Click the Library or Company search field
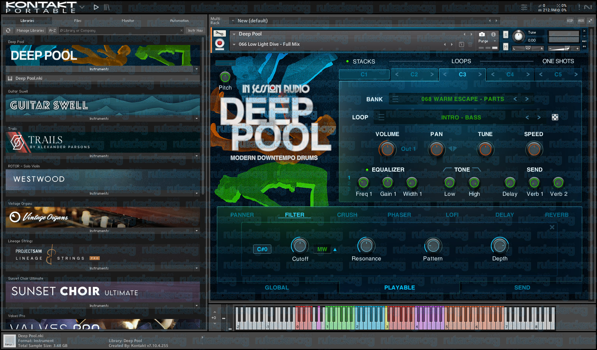 point(121,31)
